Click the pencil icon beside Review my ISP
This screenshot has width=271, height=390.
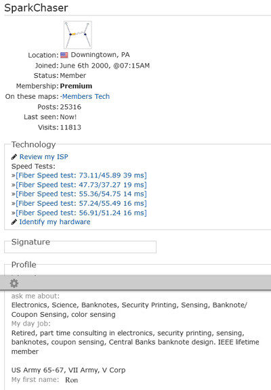[x=14, y=157]
